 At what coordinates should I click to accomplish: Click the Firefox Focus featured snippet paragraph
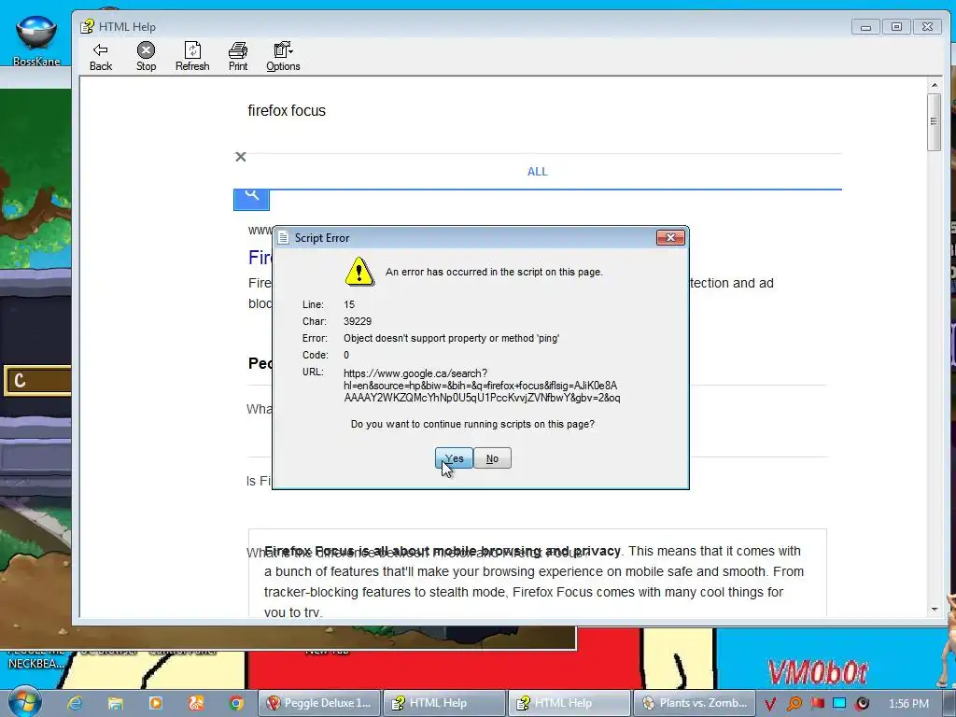(x=534, y=582)
